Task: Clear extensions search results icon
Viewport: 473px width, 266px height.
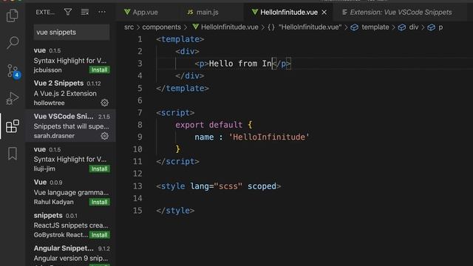Action: [85, 12]
